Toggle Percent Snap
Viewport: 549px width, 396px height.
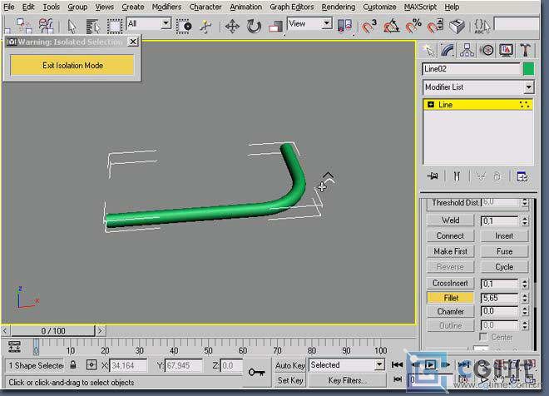coord(413,26)
